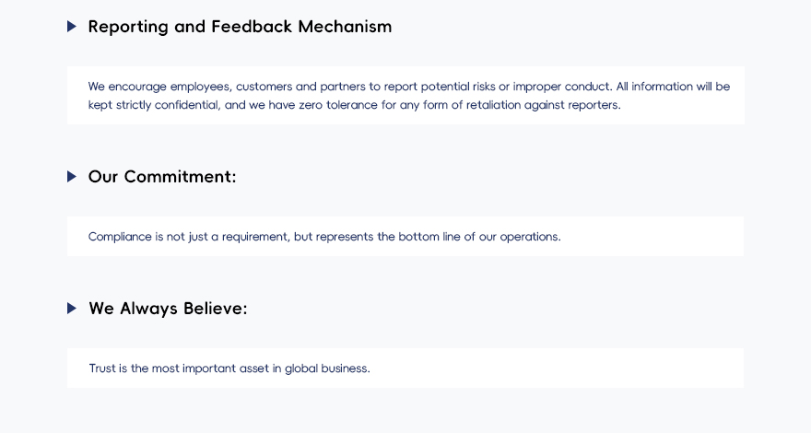811x433 pixels.
Task: Collapse the Reporting and Feedback Mechanism triangle
Action: [72, 27]
